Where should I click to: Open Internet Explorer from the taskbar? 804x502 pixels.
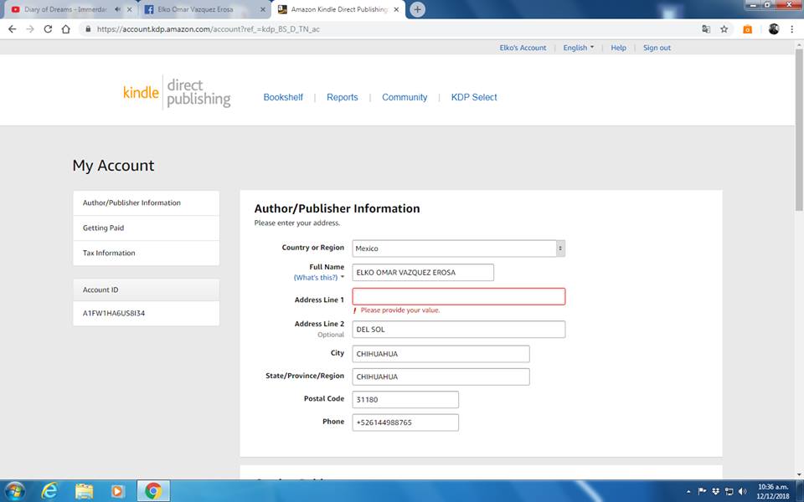pyautogui.click(x=50, y=490)
